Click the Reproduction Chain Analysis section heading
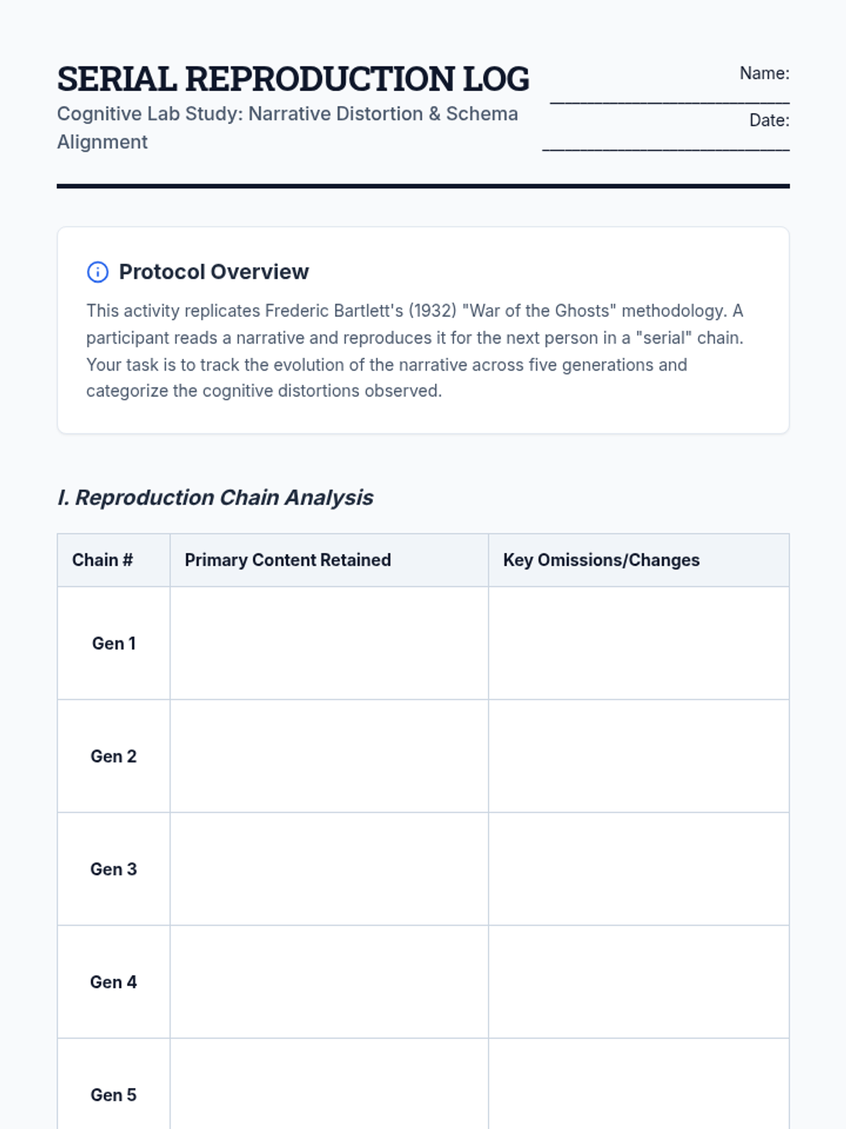This screenshot has width=846, height=1129. [215, 497]
